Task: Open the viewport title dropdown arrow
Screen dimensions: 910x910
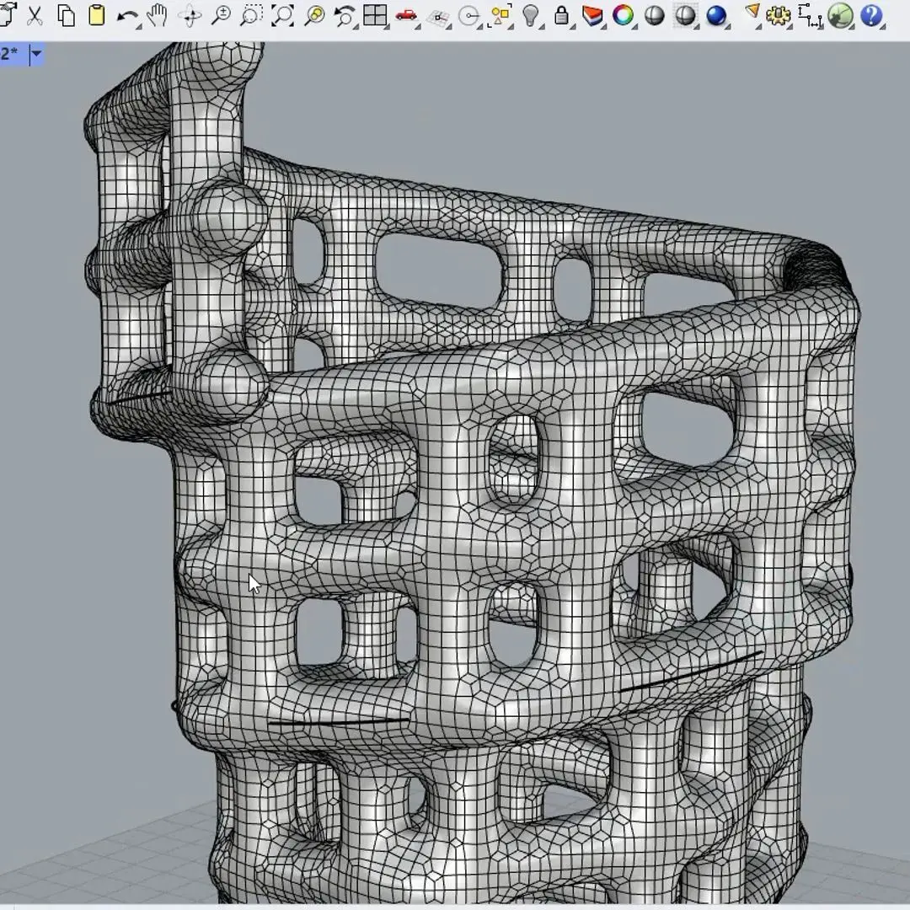Action: 36,55
